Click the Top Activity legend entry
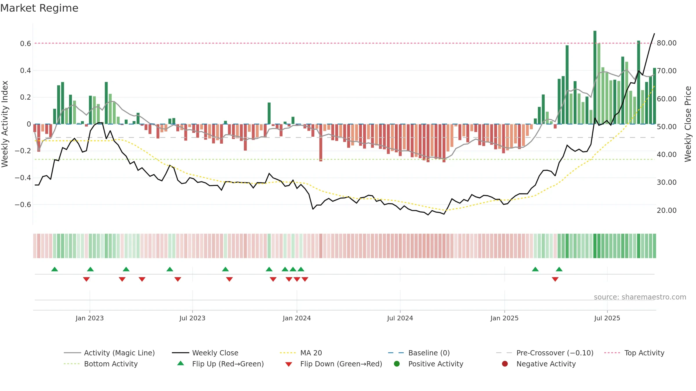The width and height of the screenshot is (696, 391). [634, 353]
